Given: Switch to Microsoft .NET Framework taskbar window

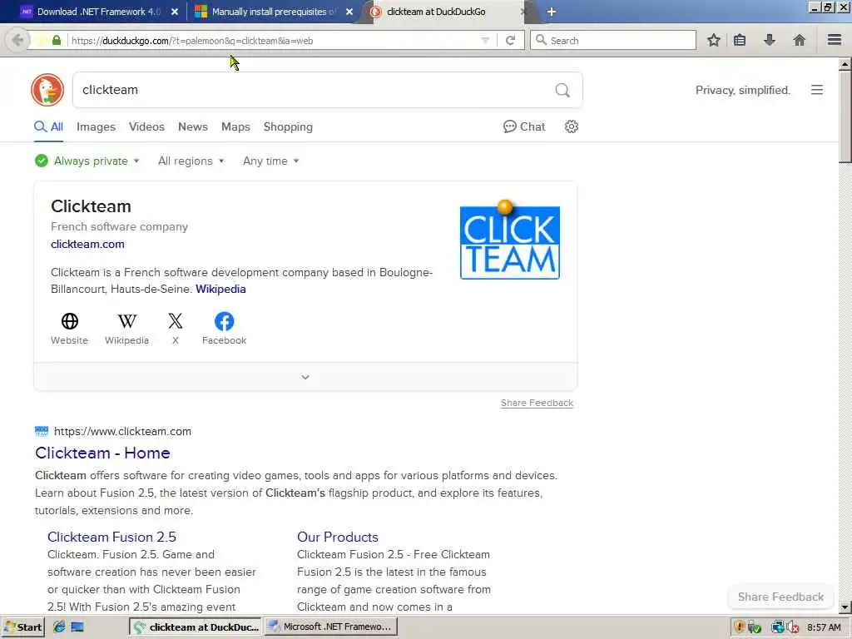Looking at the screenshot, I should [x=331, y=627].
